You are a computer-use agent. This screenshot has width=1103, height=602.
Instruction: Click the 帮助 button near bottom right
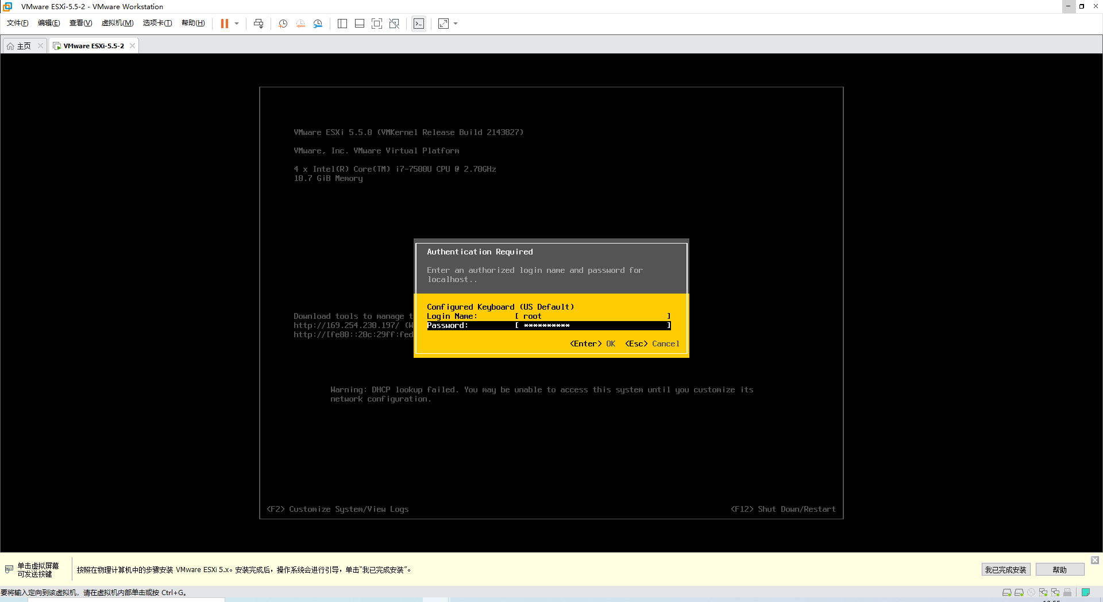tap(1060, 569)
